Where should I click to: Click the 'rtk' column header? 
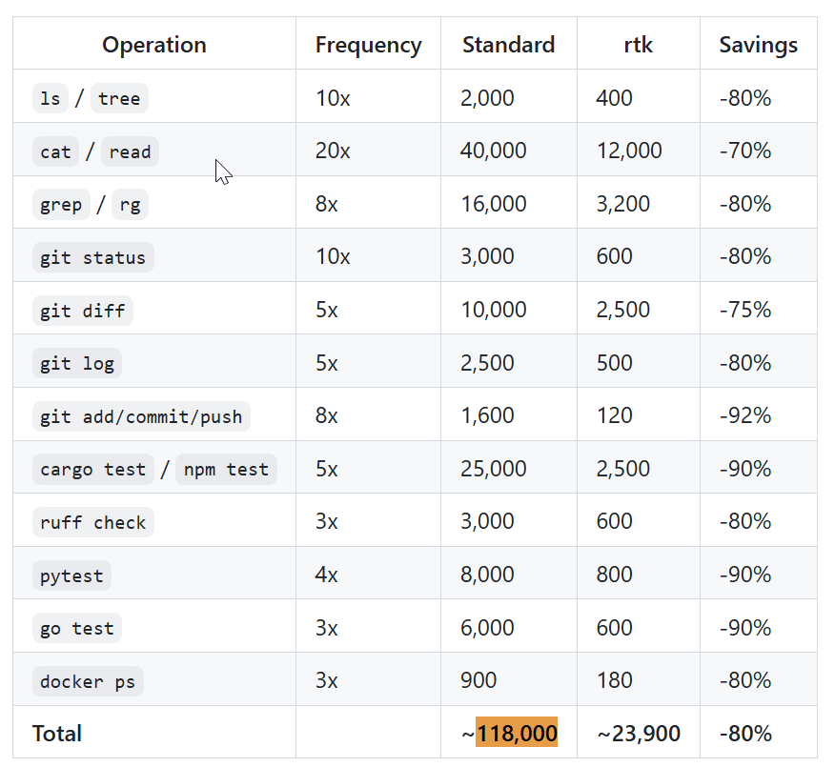(x=638, y=44)
